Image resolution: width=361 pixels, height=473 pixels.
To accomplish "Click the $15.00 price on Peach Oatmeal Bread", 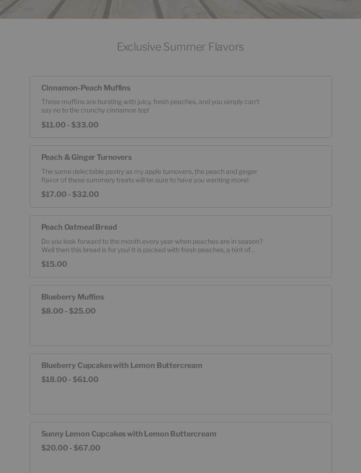I will pyautogui.click(x=54, y=264).
